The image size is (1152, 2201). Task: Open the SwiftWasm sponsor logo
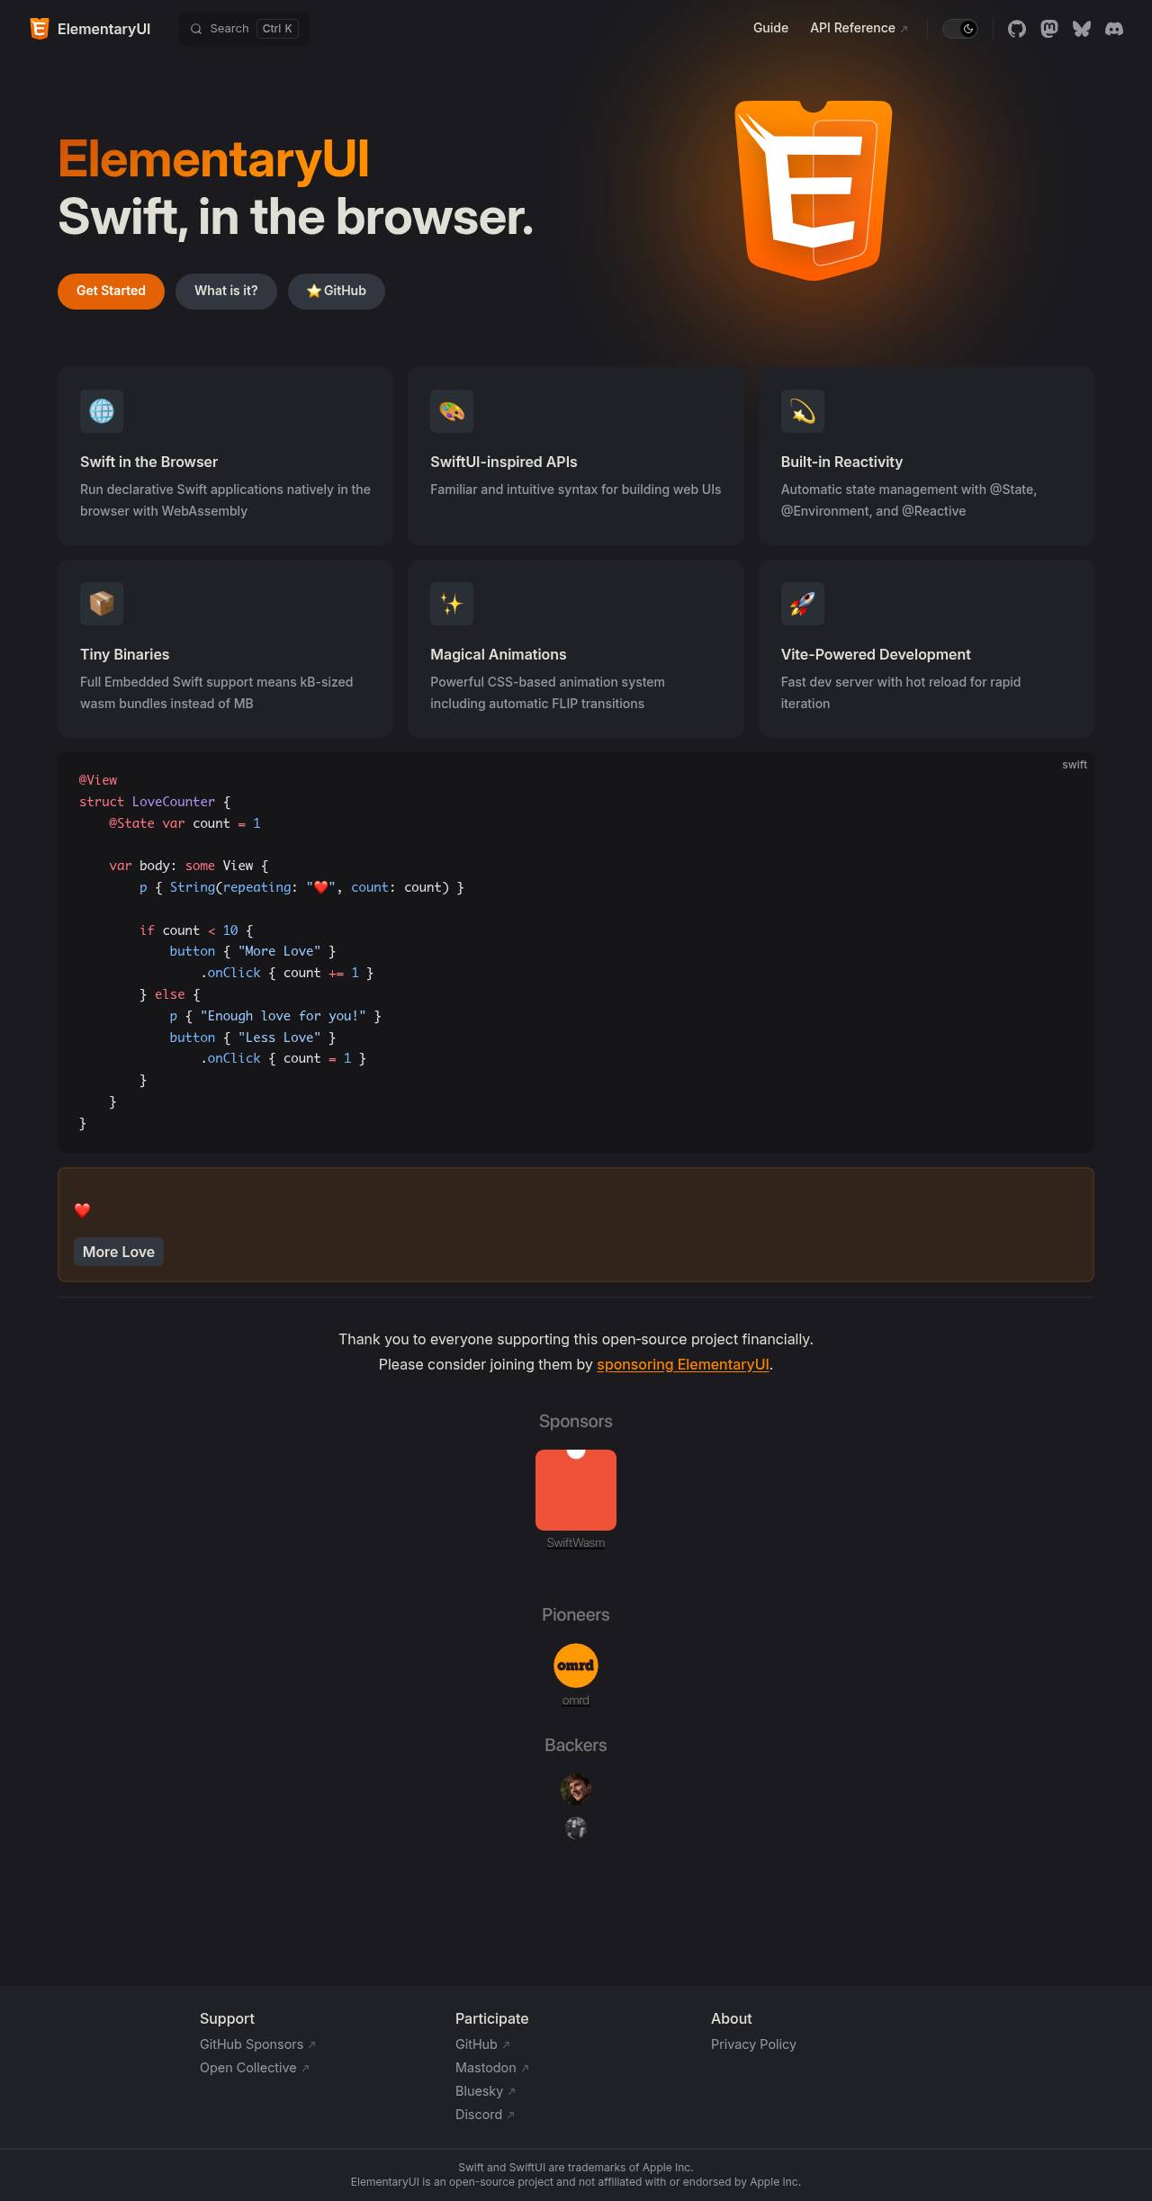pos(576,1490)
